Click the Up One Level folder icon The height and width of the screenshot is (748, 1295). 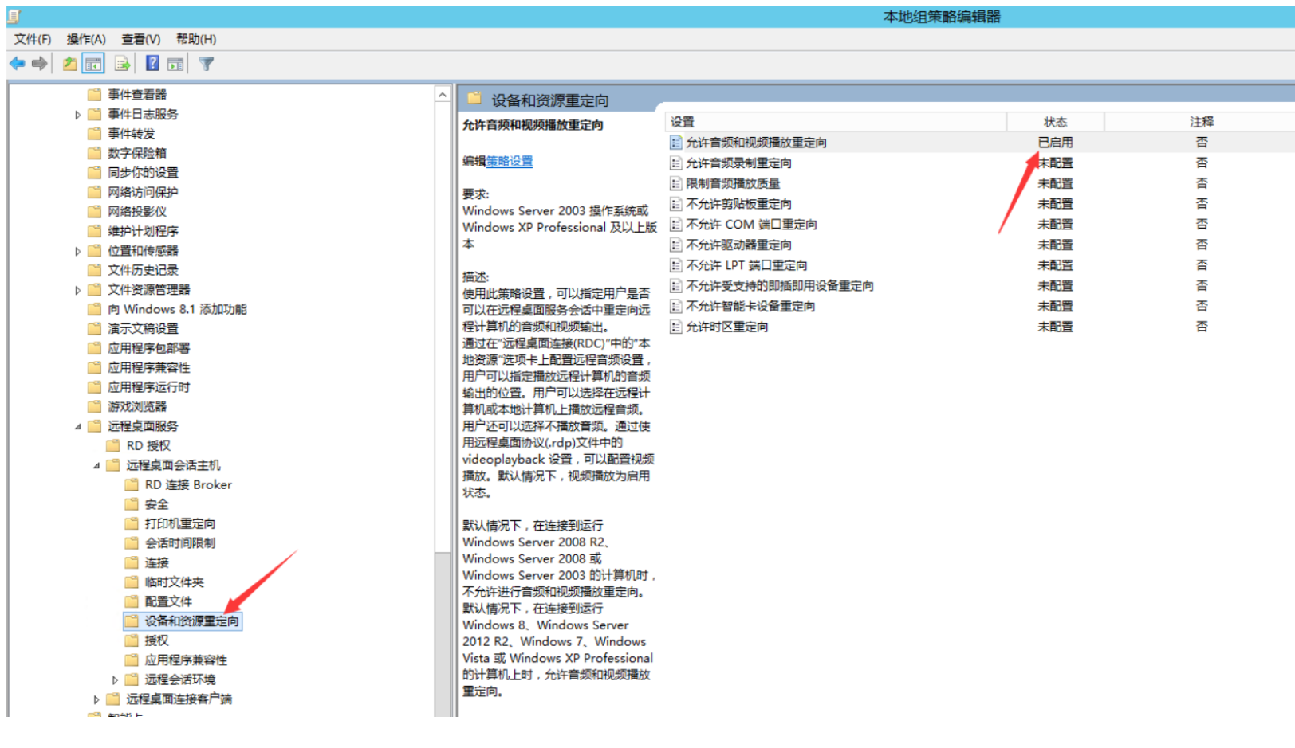[x=70, y=64]
